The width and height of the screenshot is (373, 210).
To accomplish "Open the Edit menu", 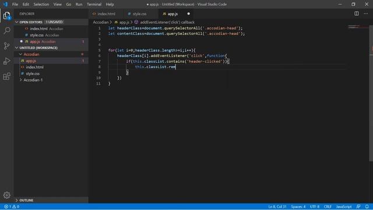I will click(26, 4).
